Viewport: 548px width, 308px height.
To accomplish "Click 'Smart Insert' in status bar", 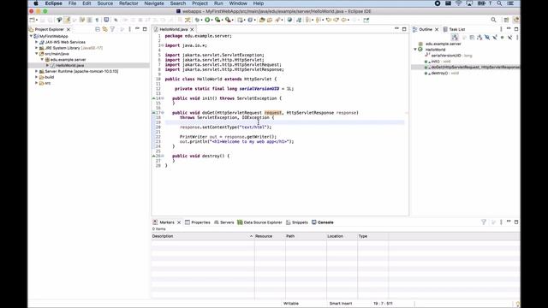I will click(341, 304).
